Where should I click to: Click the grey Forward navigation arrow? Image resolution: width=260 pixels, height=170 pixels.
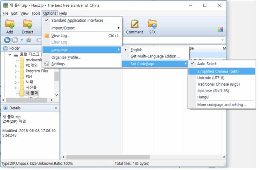point(15,40)
